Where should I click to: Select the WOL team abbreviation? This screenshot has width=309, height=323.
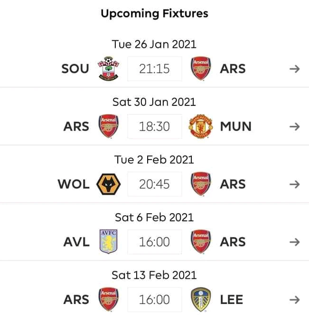(x=74, y=184)
